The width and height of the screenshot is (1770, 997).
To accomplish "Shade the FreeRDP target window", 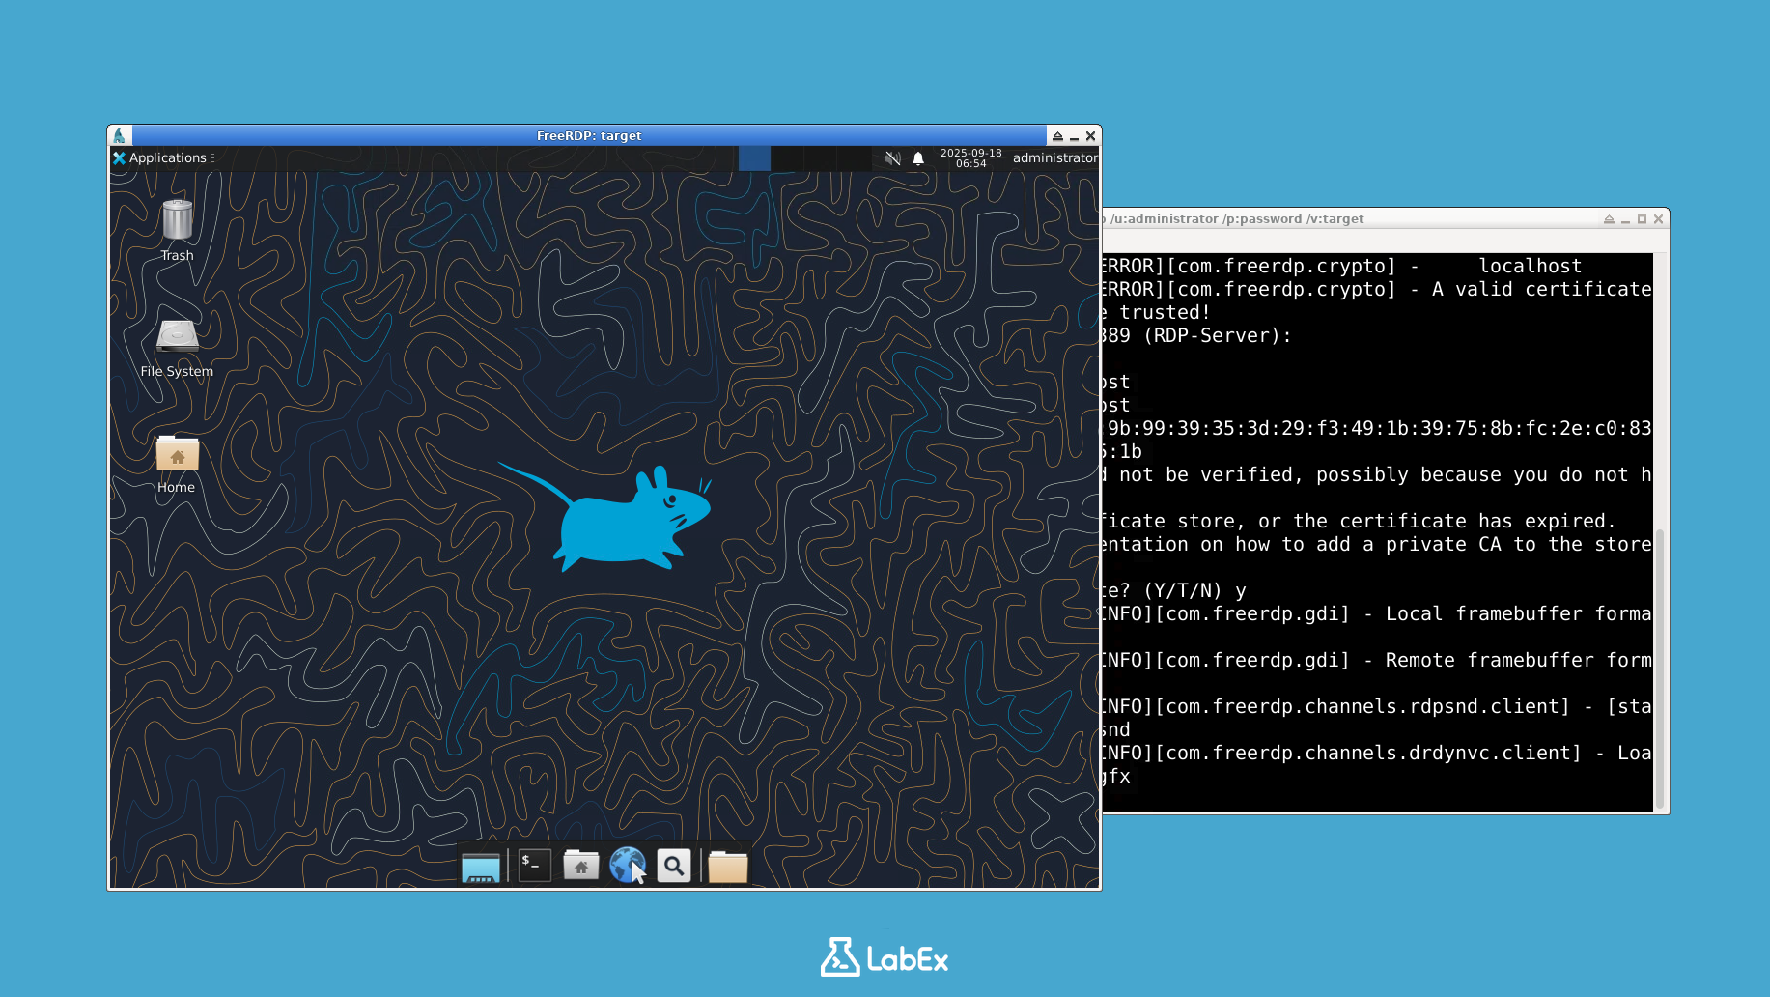I will [x=1057, y=136].
